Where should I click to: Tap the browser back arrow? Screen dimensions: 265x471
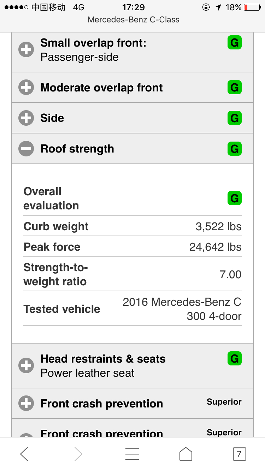[x=24, y=454]
